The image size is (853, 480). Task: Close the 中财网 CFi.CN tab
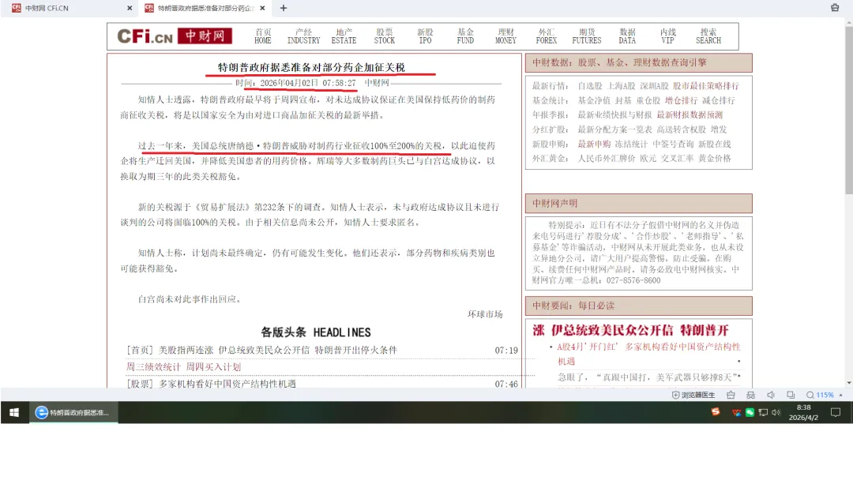130,8
